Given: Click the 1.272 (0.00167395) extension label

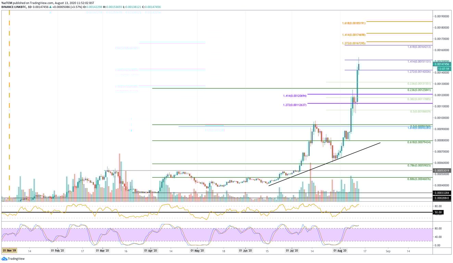Looking at the screenshot, I should pyautogui.click(x=354, y=43).
